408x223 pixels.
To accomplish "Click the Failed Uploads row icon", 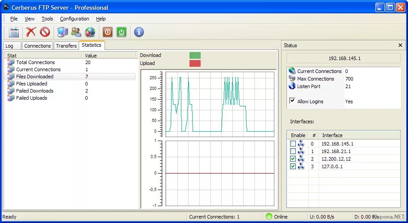I will [x=11, y=98].
